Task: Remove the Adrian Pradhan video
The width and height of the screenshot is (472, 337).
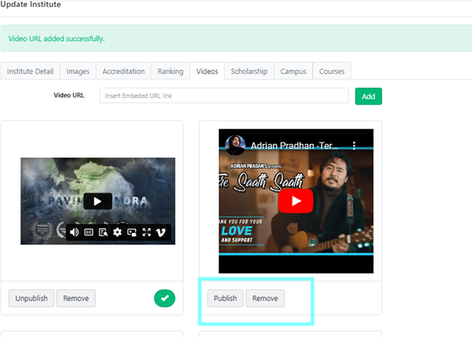Action: click(x=265, y=298)
